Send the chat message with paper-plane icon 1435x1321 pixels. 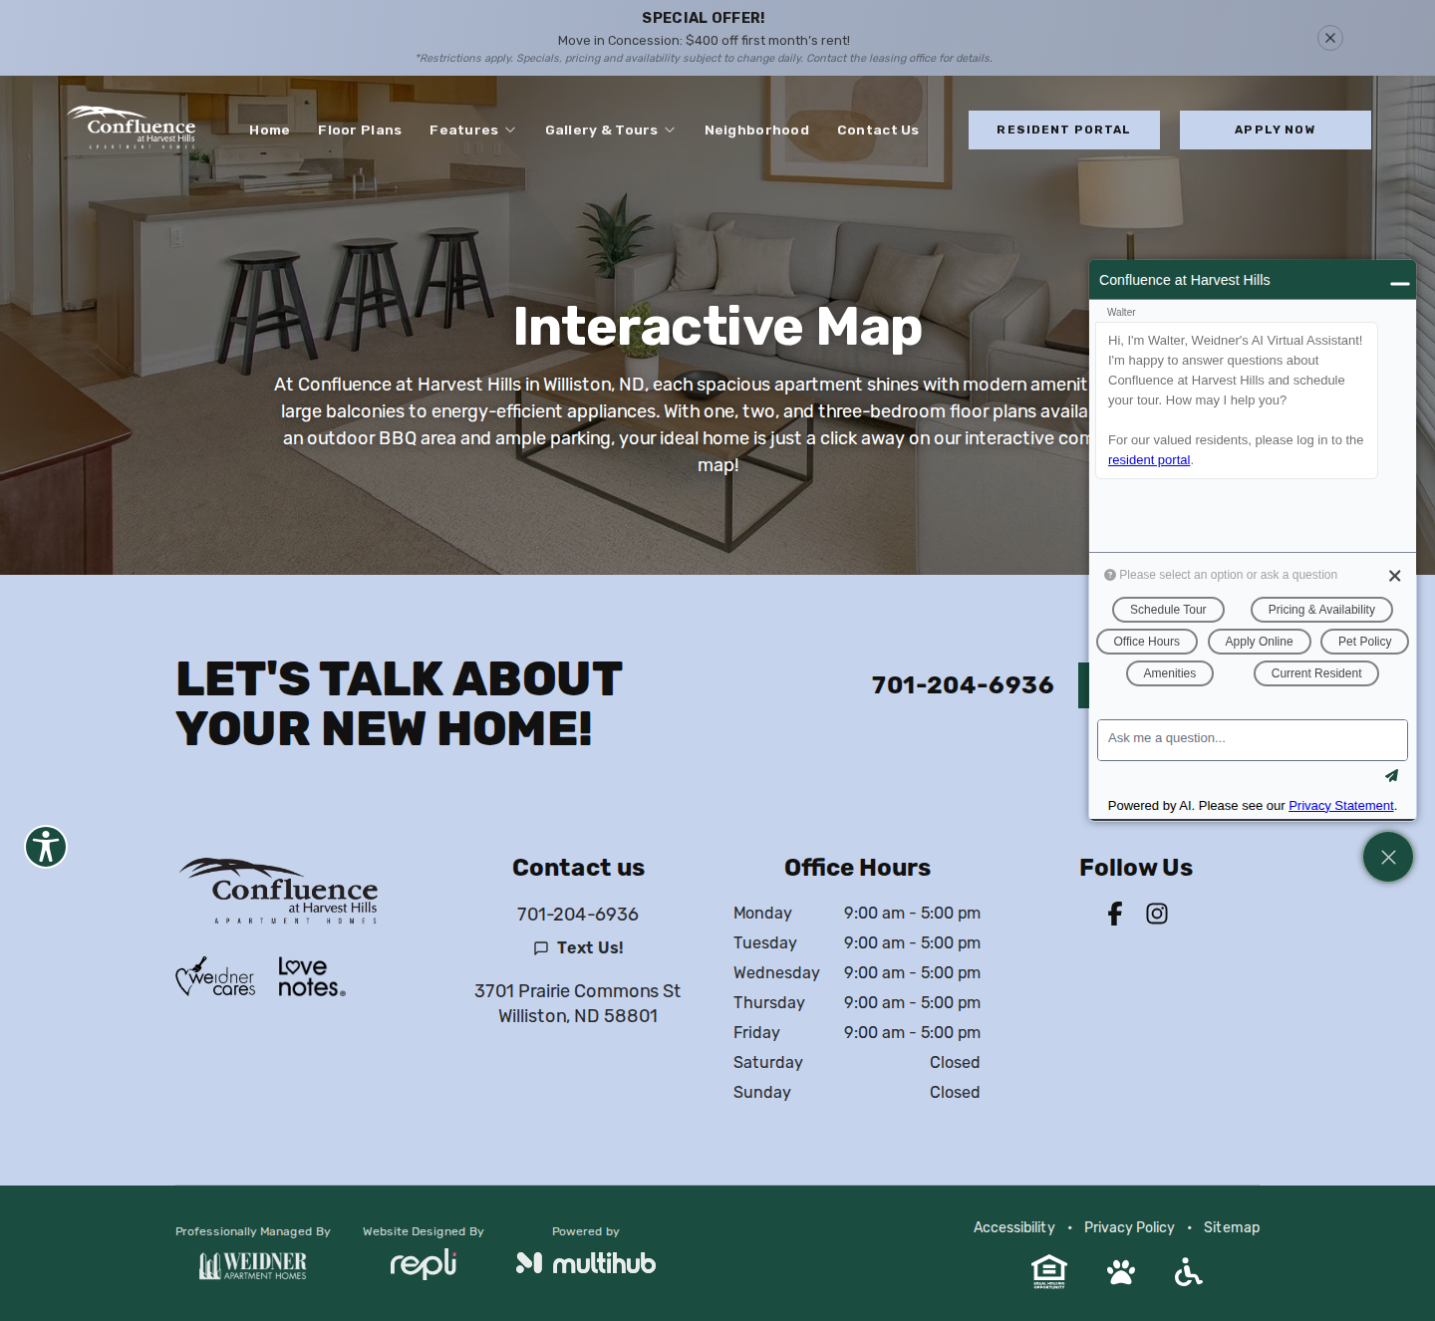[x=1391, y=775]
